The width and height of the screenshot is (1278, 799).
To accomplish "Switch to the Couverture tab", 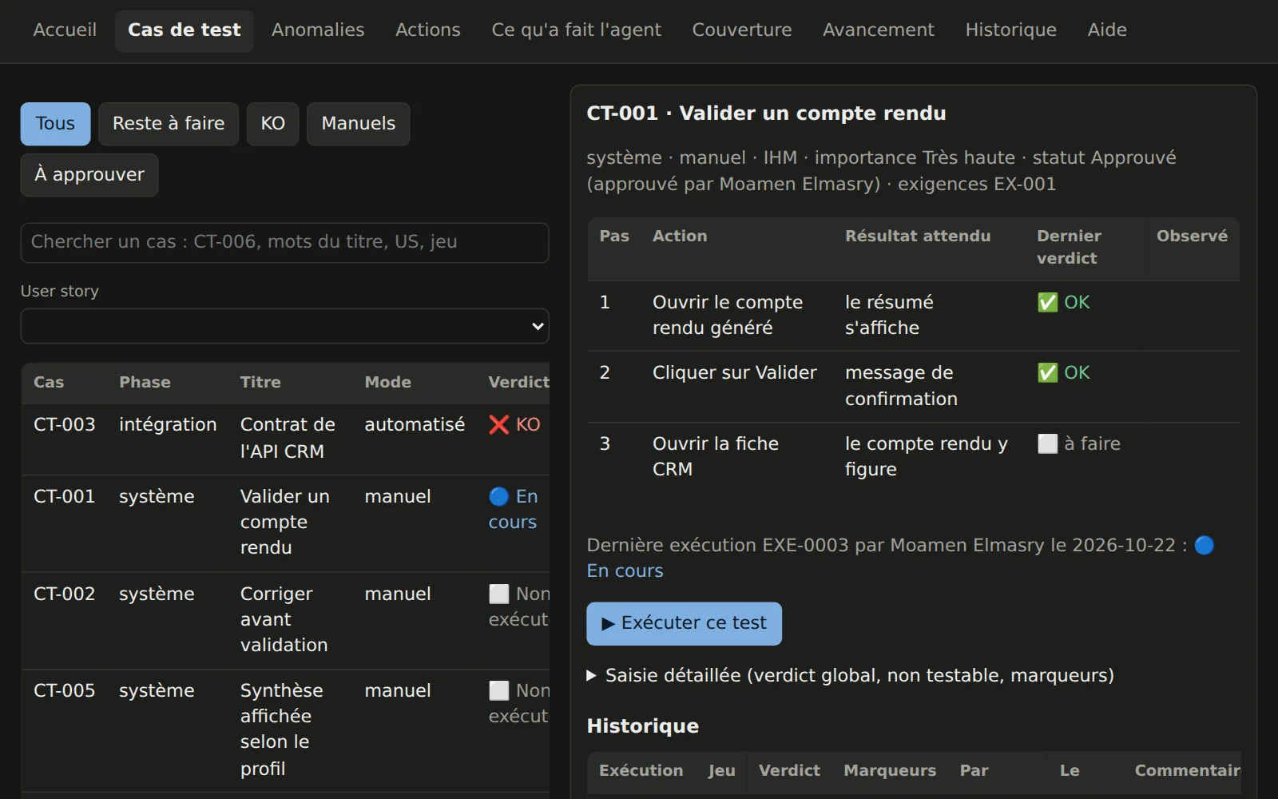I will 742,30.
